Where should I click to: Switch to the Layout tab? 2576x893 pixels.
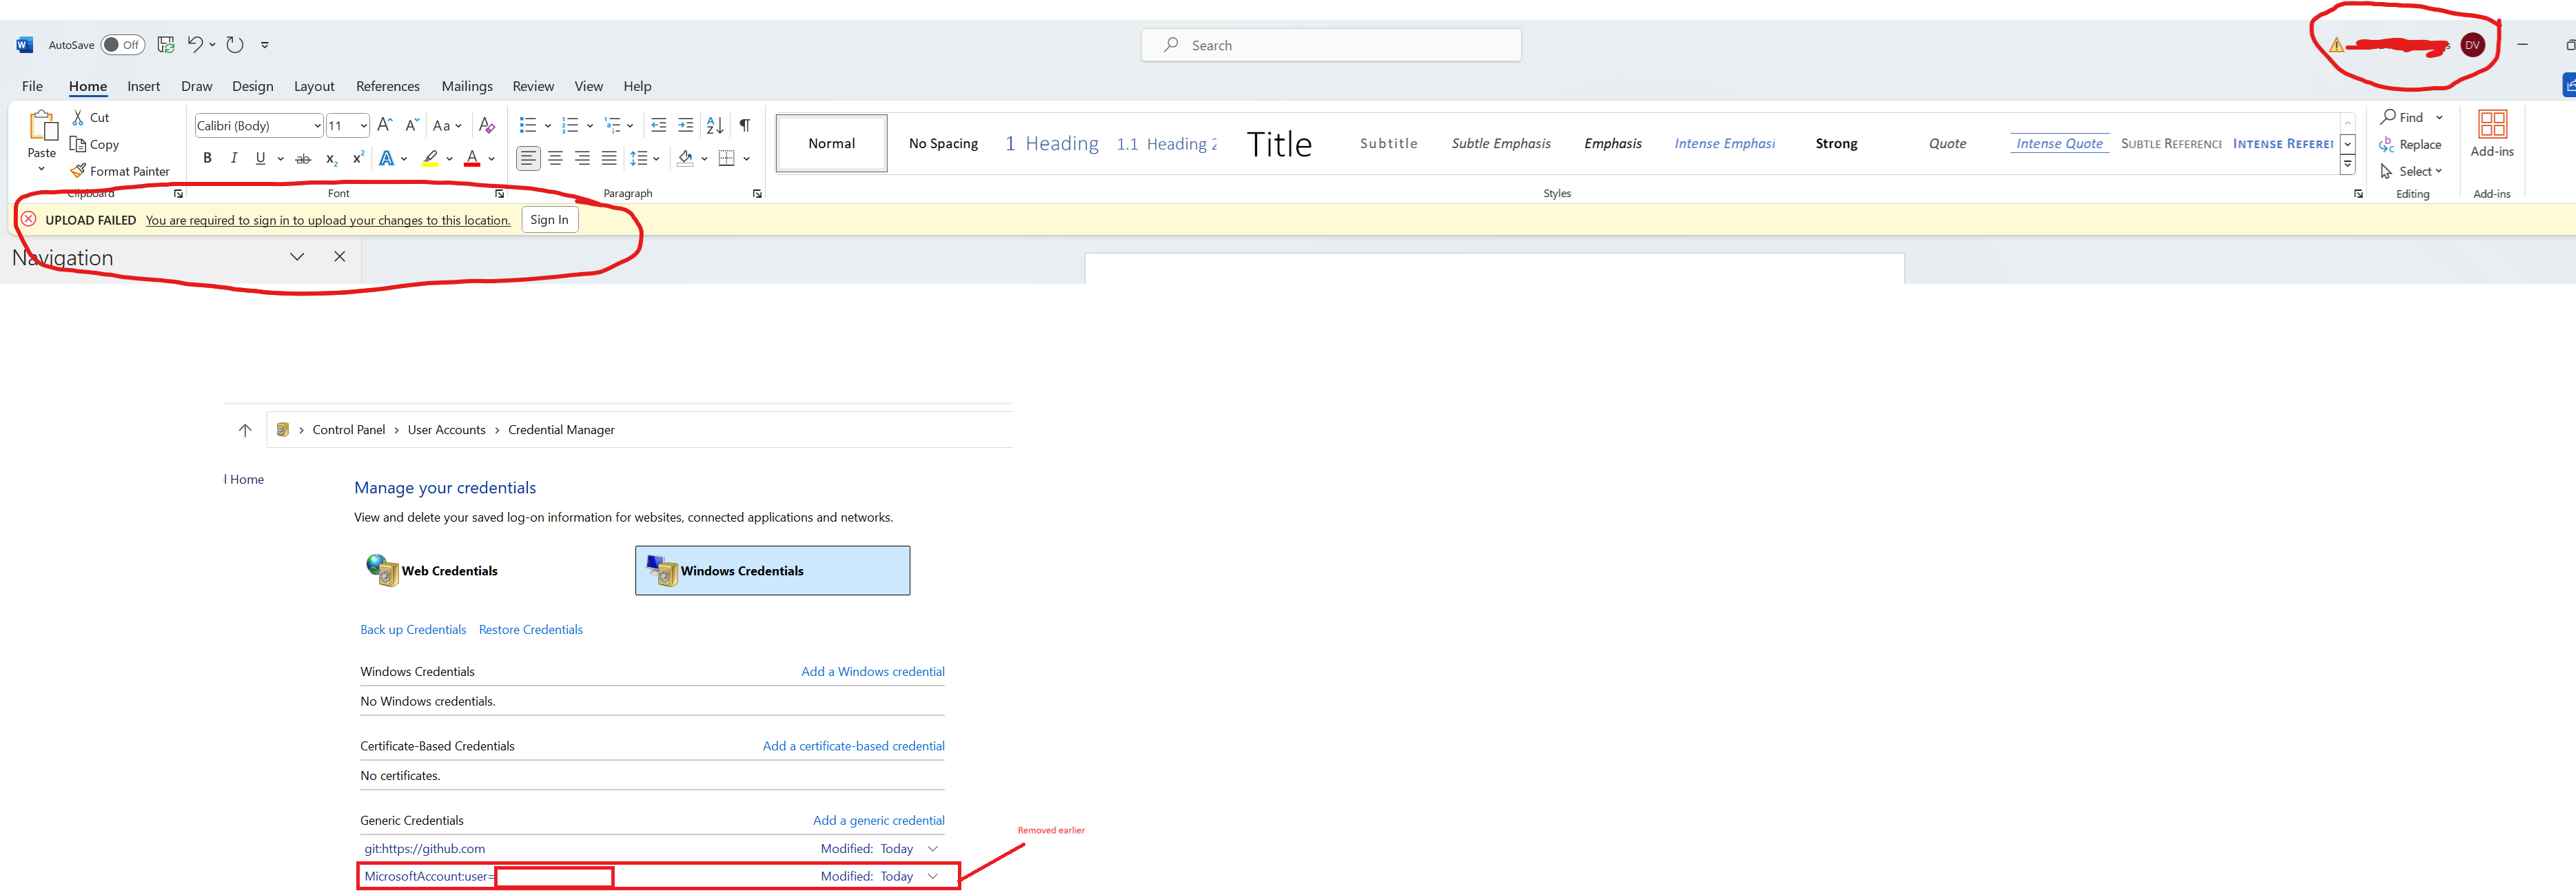(x=313, y=86)
